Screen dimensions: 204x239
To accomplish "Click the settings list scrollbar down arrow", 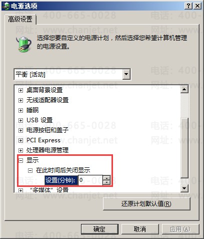I will (184, 188).
